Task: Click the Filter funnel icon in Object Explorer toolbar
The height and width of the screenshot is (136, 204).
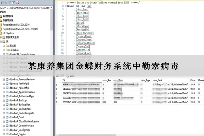Action: (10, 2)
